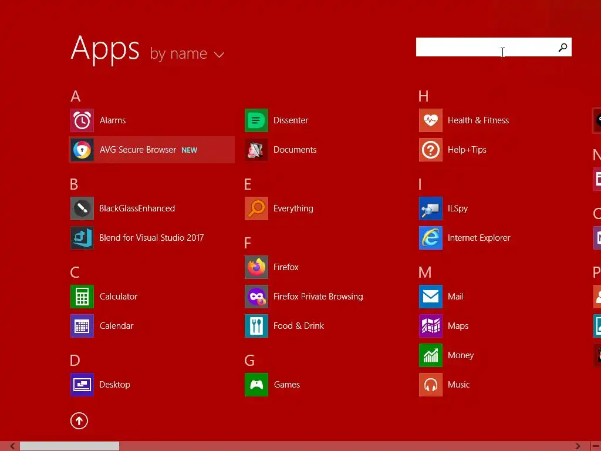Image resolution: width=601 pixels, height=451 pixels.
Task: Jump via letter heading A
Action: pos(76,96)
